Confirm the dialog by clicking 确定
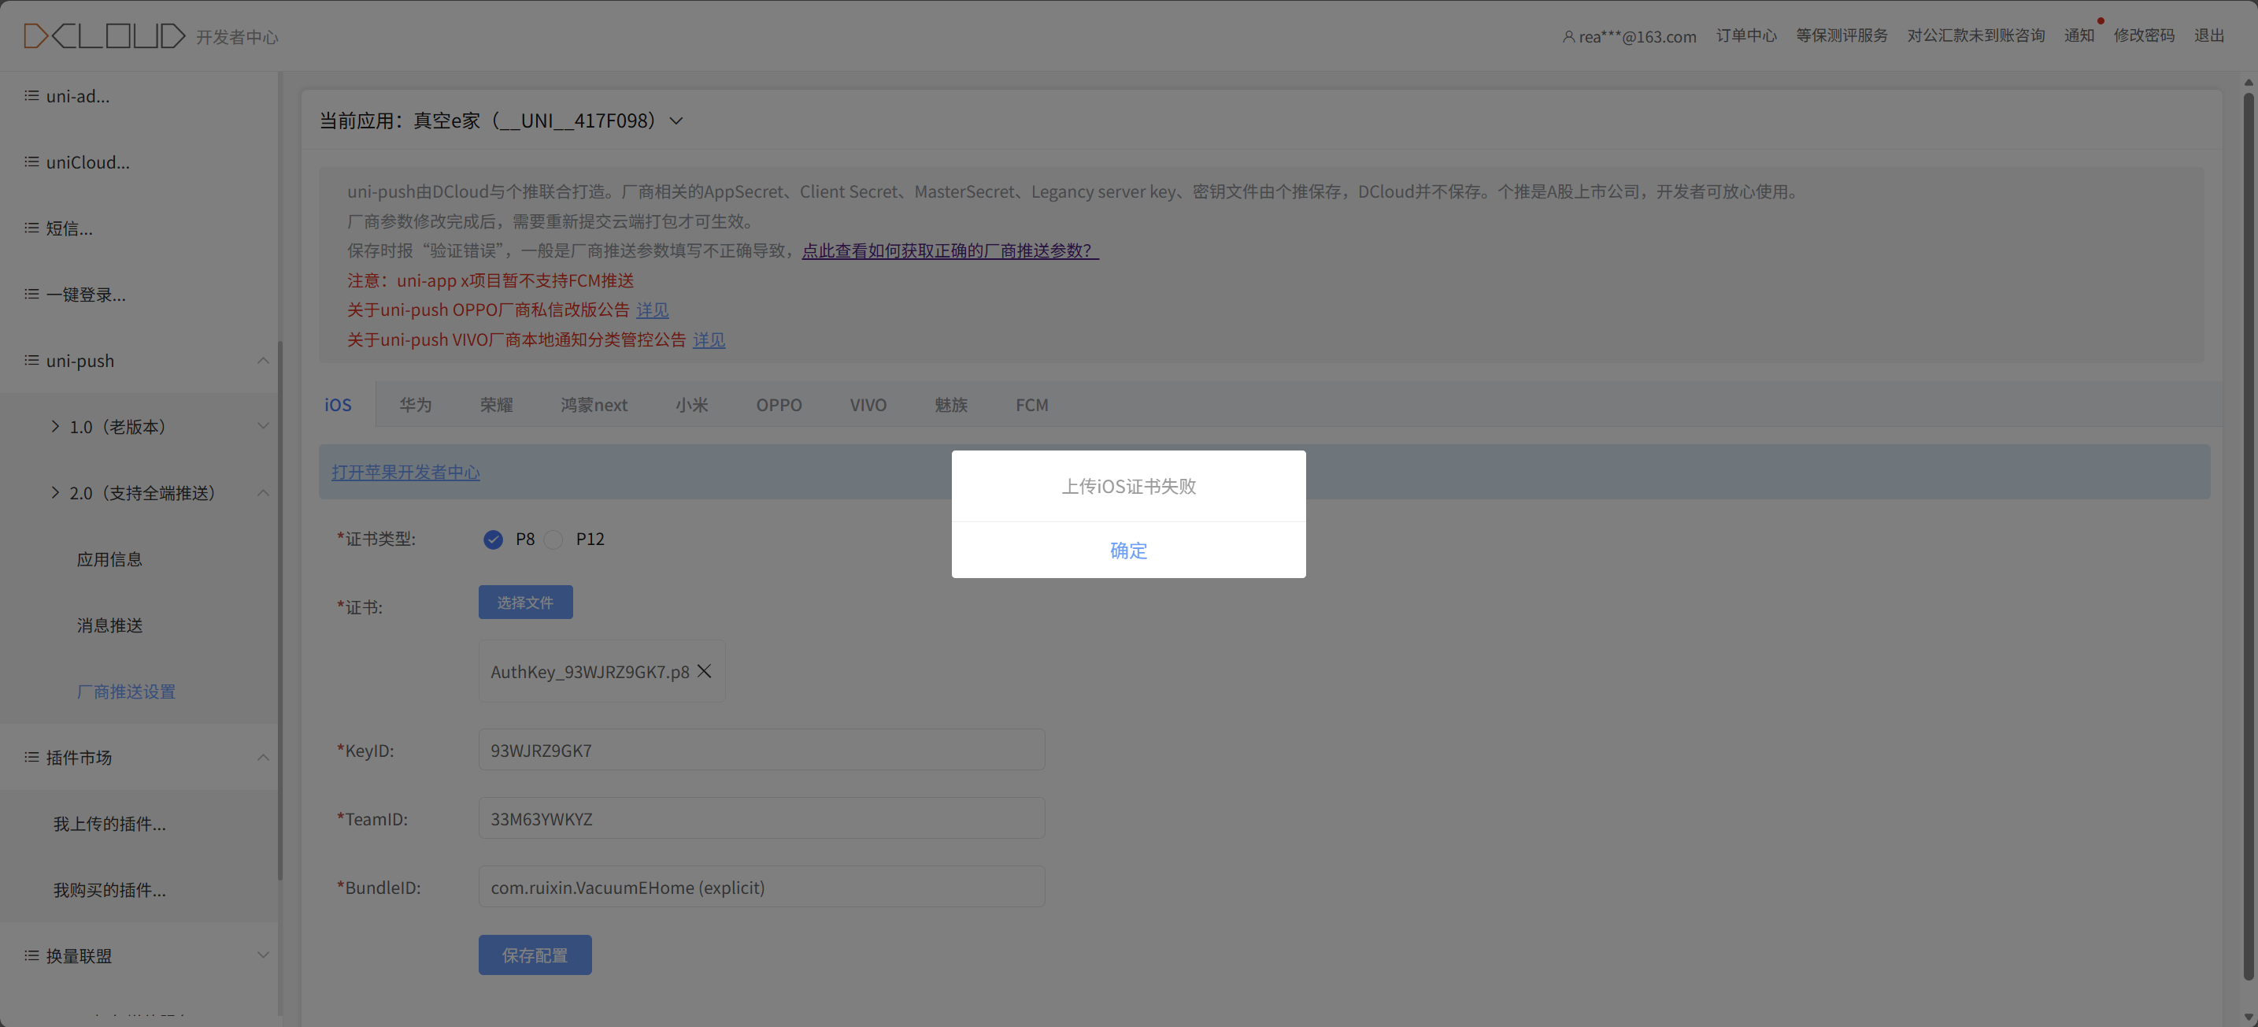2258x1027 pixels. [1128, 550]
